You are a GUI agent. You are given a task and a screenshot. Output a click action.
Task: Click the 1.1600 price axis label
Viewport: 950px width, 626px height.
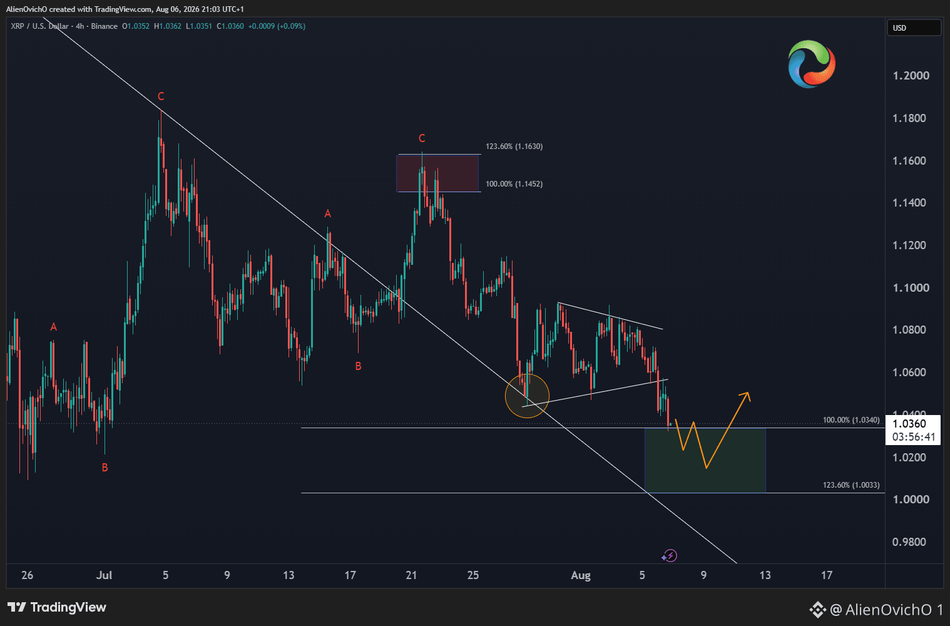(909, 161)
